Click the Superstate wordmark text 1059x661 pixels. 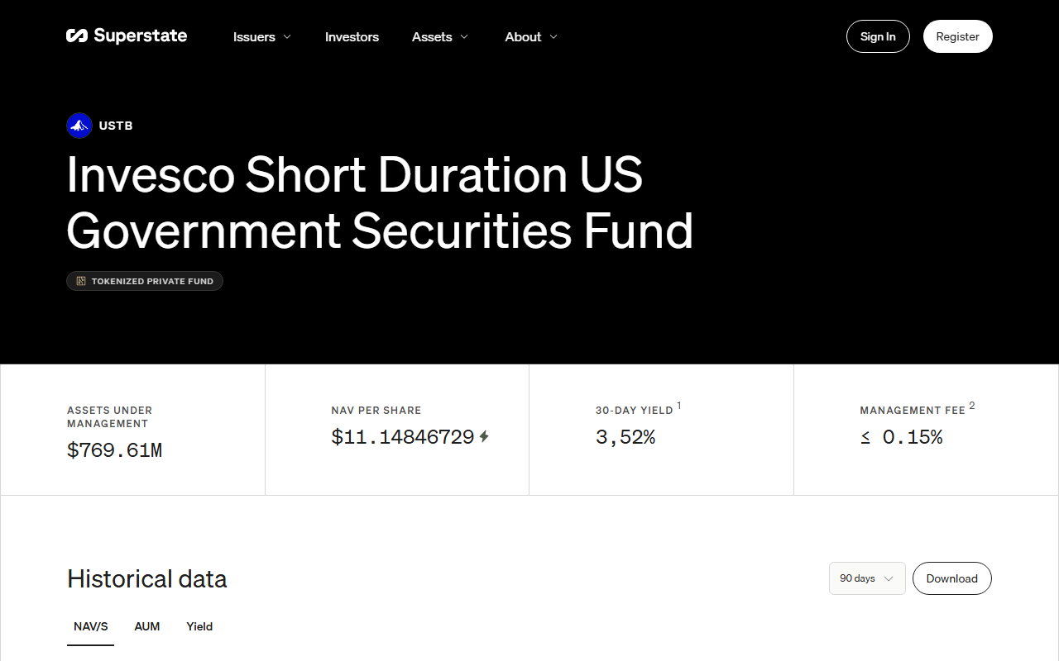tap(141, 36)
